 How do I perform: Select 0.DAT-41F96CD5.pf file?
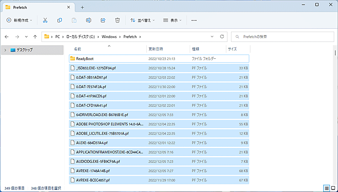click(x=159, y=96)
